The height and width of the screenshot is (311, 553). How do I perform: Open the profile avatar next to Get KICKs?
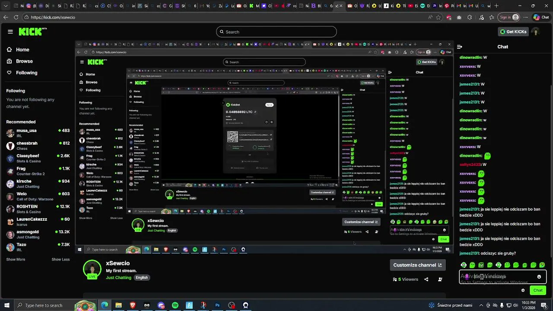(536, 32)
